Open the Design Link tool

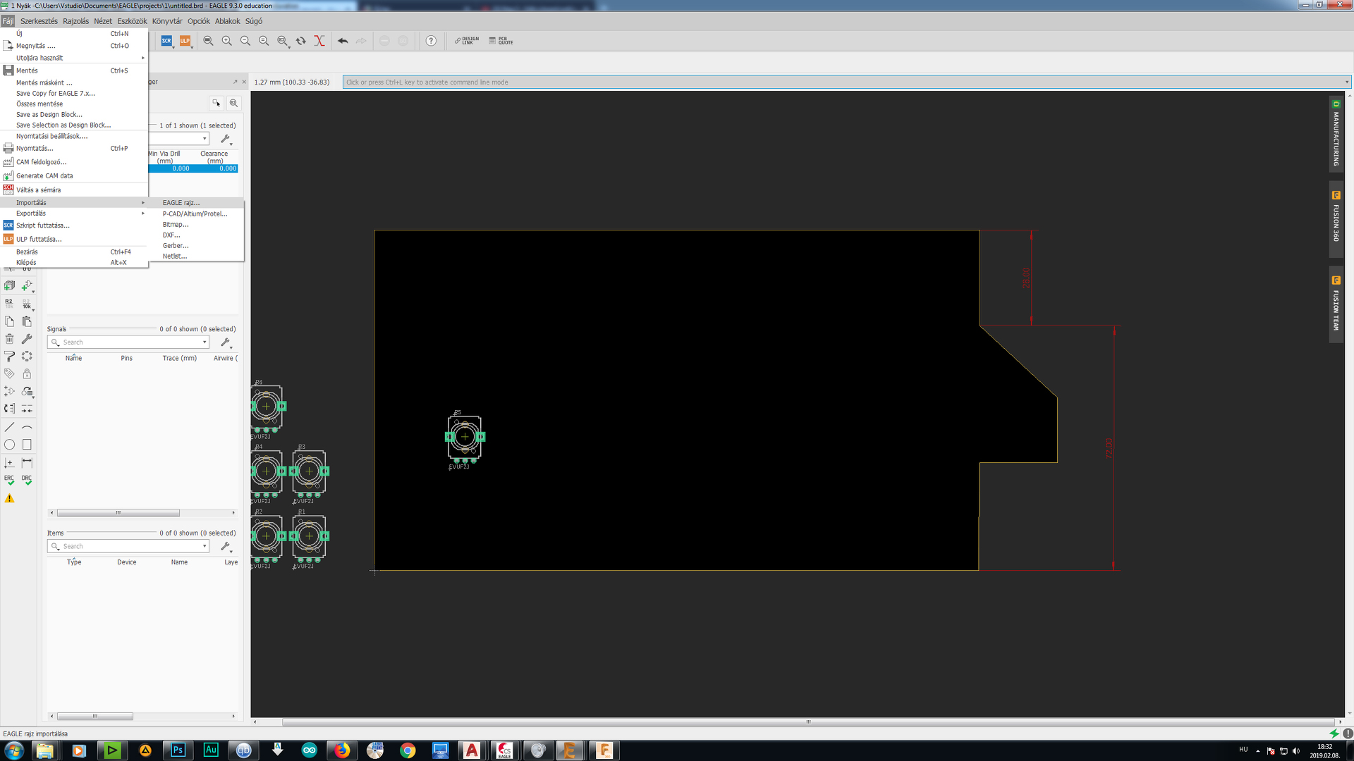tap(467, 41)
